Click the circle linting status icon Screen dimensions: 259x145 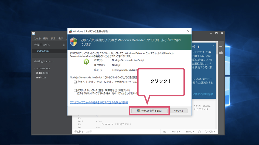point(199,132)
